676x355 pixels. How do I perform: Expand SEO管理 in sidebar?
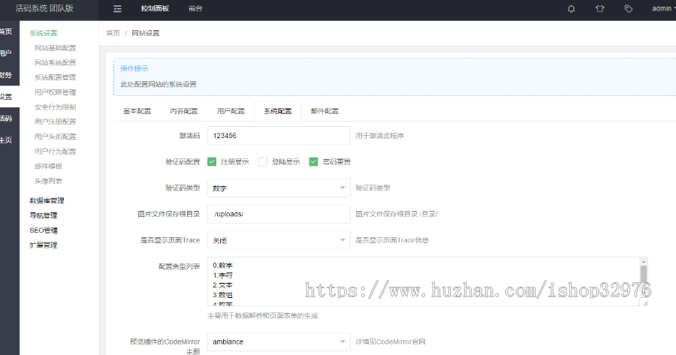tap(44, 230)
